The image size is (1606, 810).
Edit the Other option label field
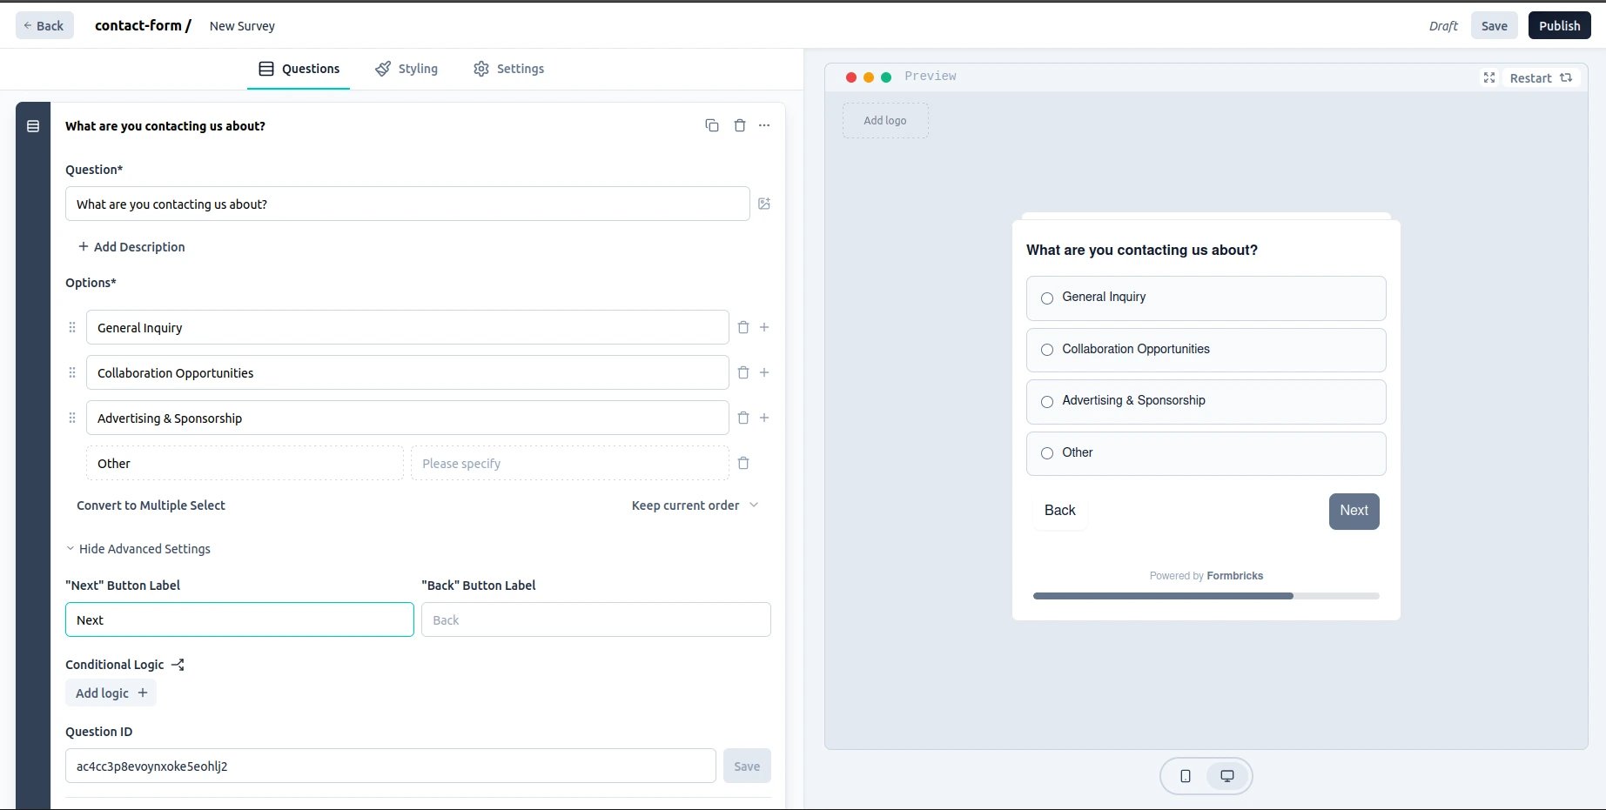coord(245,463)
